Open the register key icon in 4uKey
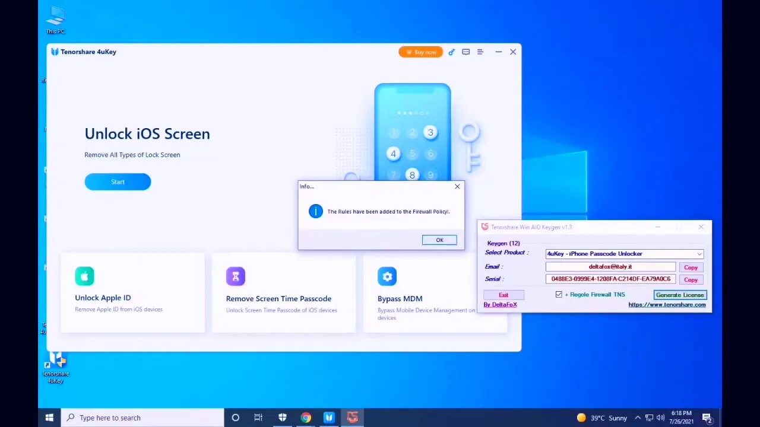760x427 pixels. (451, 52)
